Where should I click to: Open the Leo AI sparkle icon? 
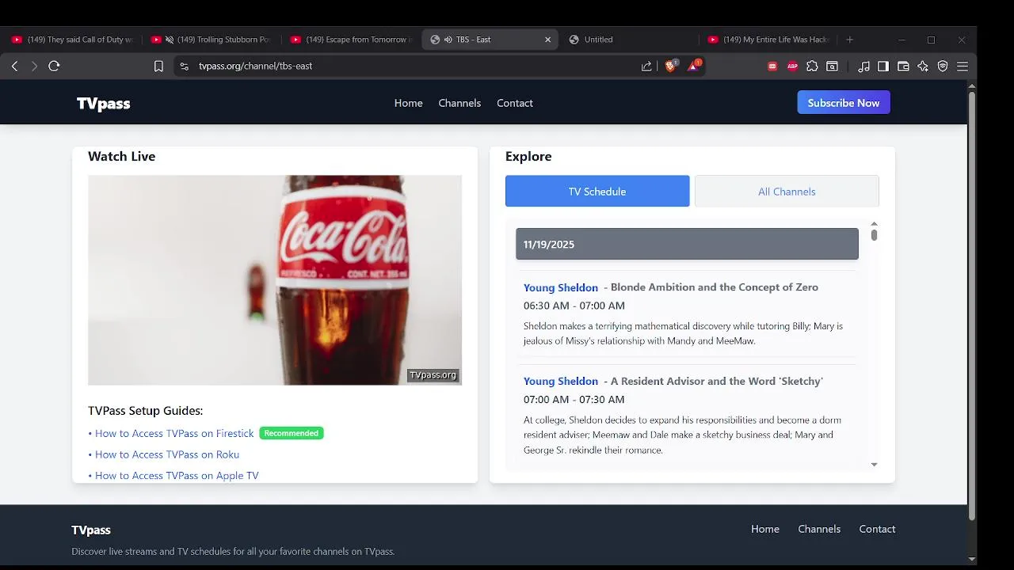coord(923,66)
